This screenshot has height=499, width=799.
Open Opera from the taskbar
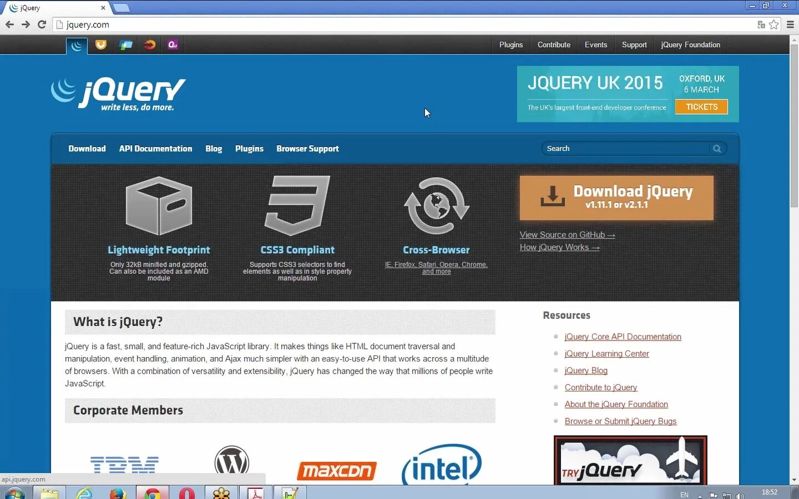tap(187, 493)
